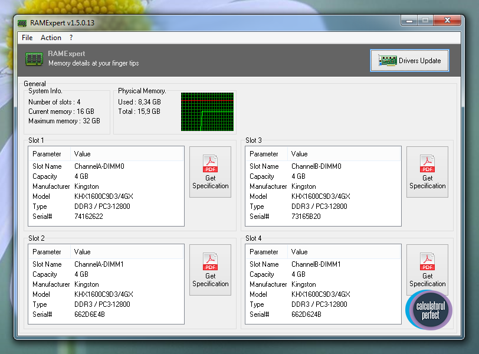The image size is (479, 354).
Task: Click Slot 3 Parameter column header
Action: 267,154
